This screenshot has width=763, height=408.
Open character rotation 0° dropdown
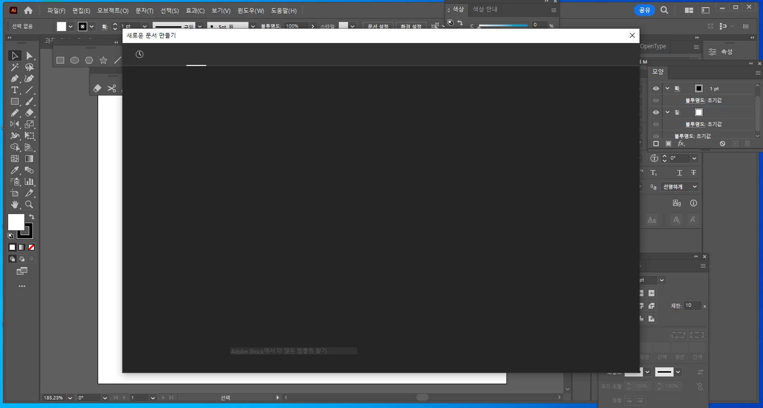(694, 158)
